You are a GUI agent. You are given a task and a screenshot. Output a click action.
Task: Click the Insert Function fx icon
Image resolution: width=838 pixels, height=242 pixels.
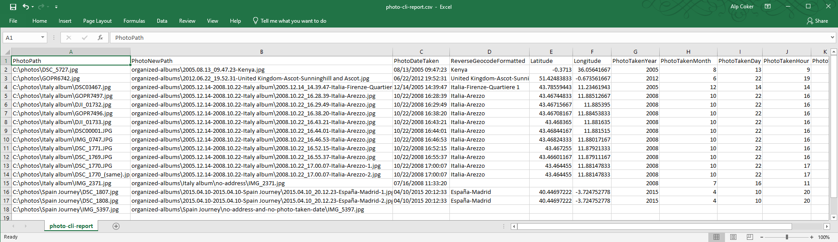point(100,38)
